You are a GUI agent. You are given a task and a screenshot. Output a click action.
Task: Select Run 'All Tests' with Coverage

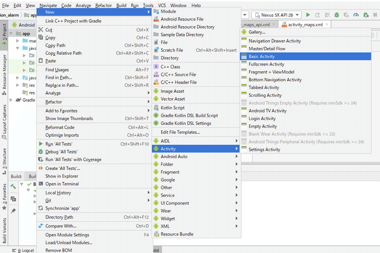(x=94, y=159)
